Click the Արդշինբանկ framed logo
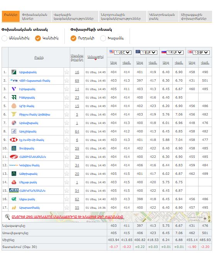 pyautogui.click(x=14, y=131)
